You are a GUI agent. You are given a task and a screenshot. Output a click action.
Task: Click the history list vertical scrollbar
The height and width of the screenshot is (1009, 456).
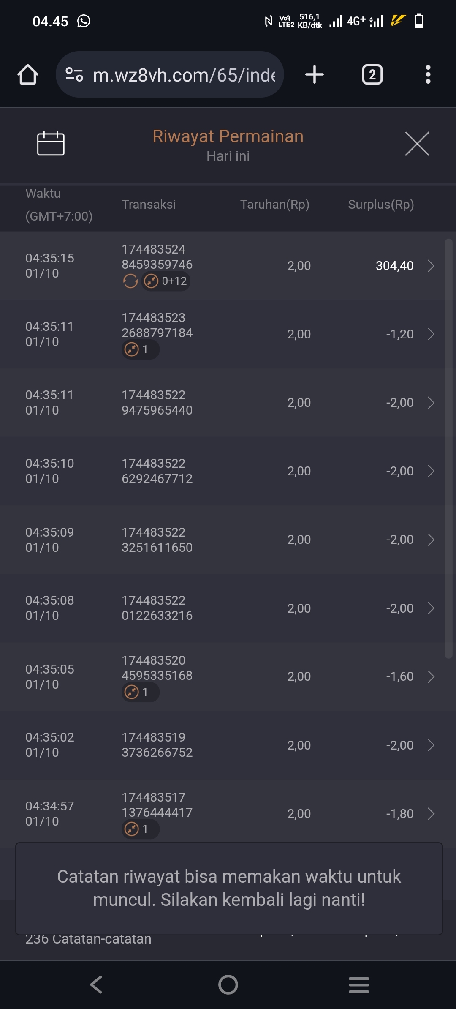[x=448, y=448]
